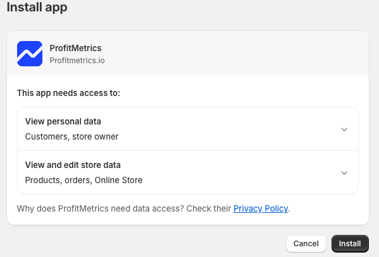The image size is (379, 257).
Task: Select the "View personal data" heading
Action: 63,121
